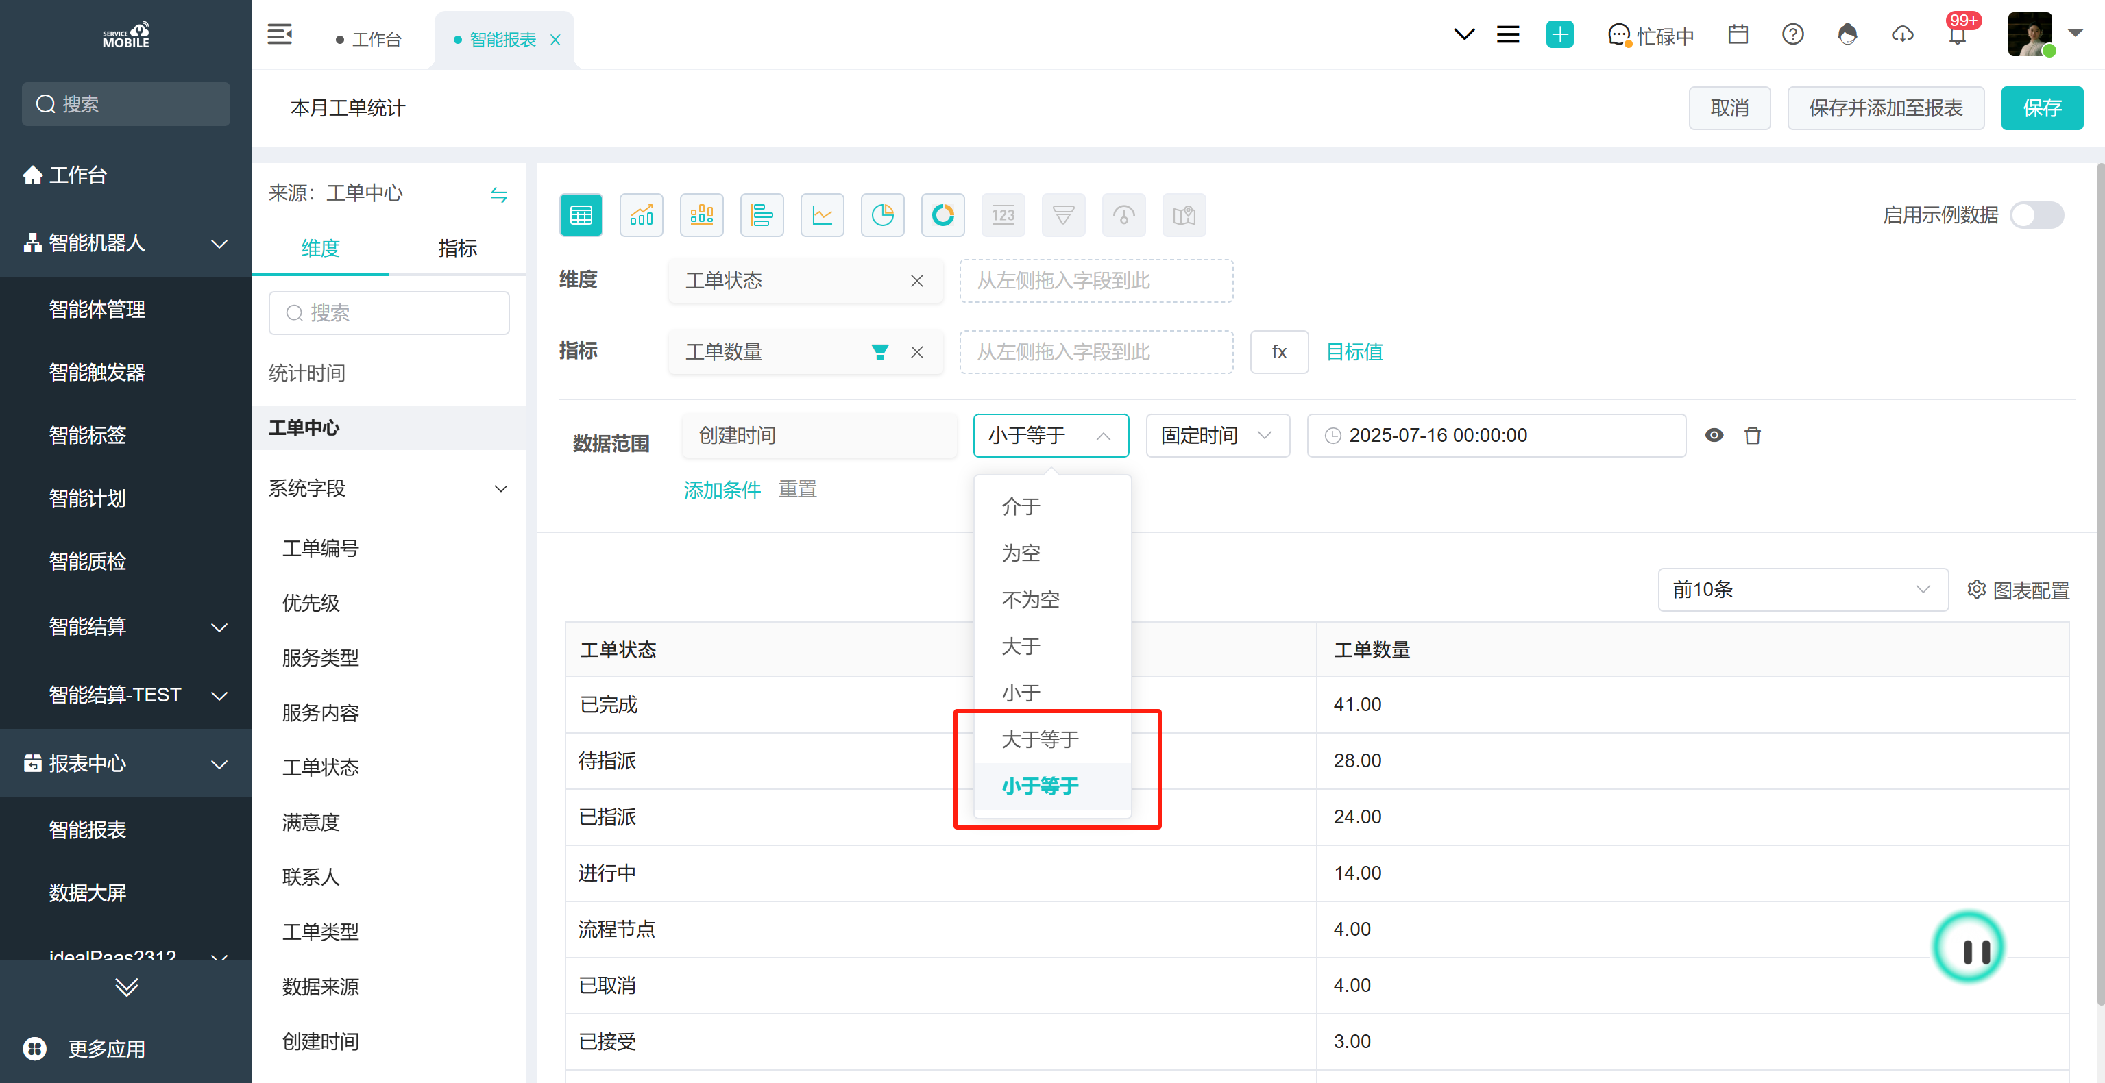This screenshot has height=1083, width=2105.
Task: Open the header list menu icon
Action: pos(1508,34)
